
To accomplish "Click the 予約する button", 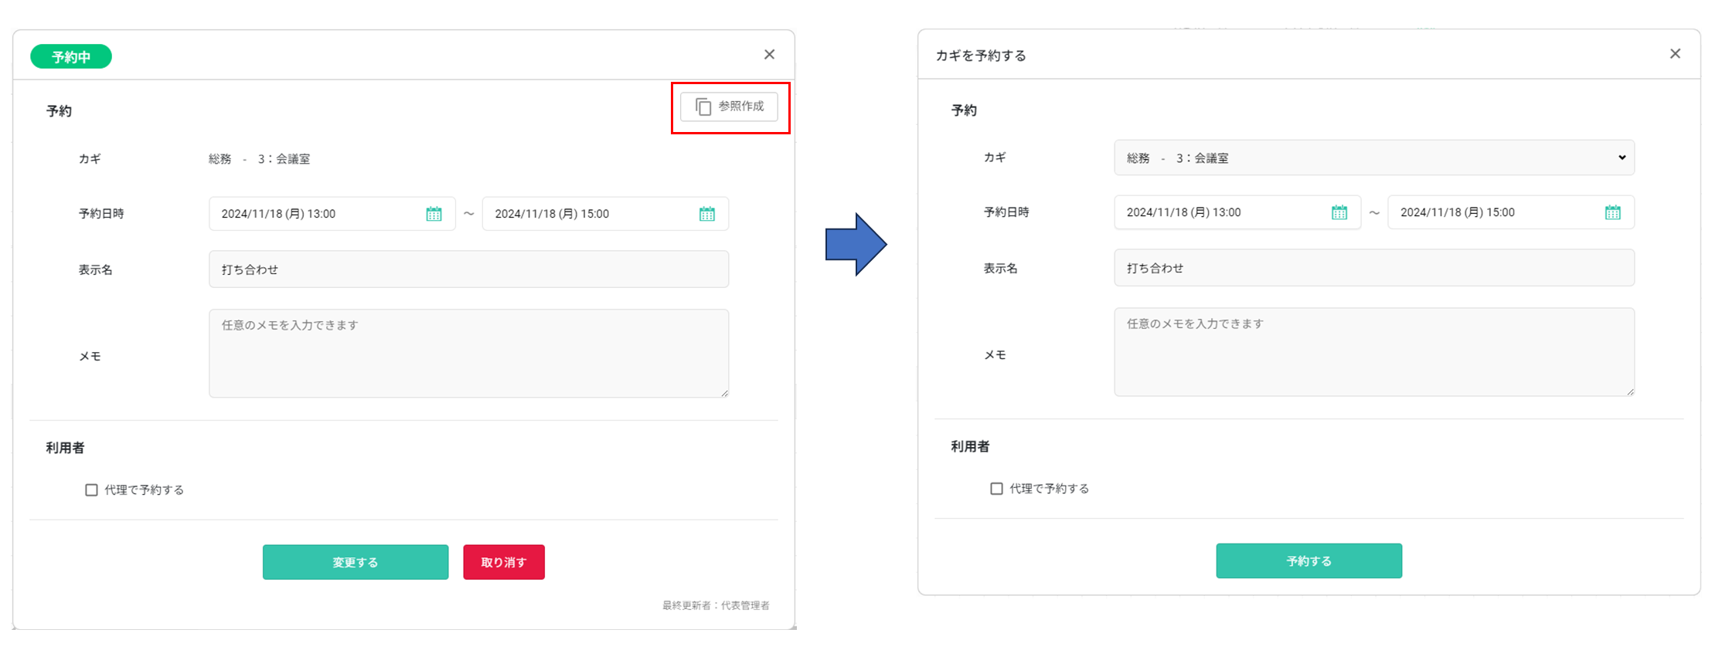I will click(1309, 561).
